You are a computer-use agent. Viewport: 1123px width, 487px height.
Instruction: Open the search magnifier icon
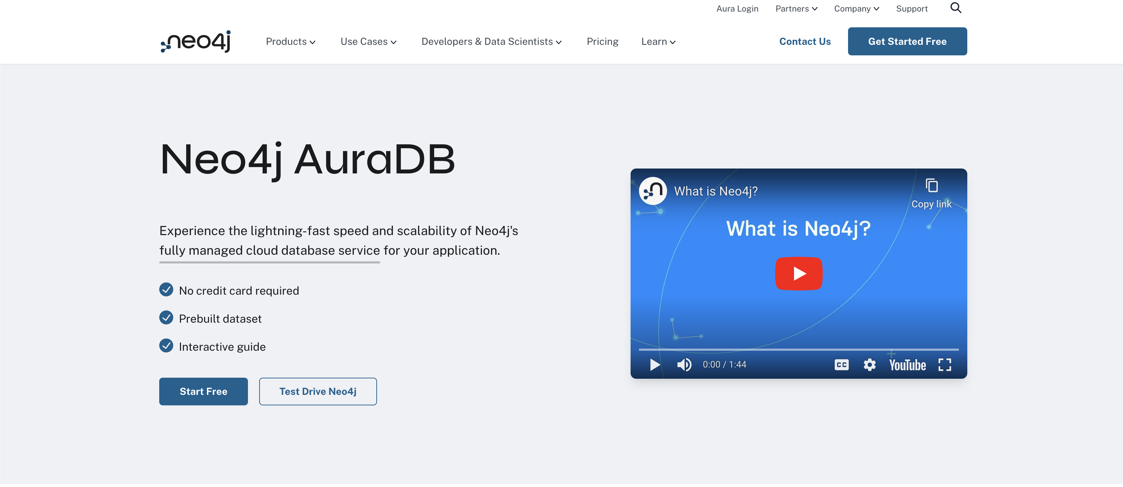pos(956,8)
